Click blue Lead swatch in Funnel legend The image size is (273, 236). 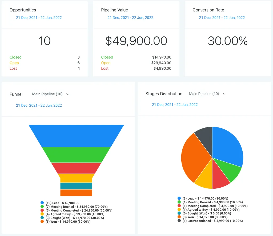42,203
